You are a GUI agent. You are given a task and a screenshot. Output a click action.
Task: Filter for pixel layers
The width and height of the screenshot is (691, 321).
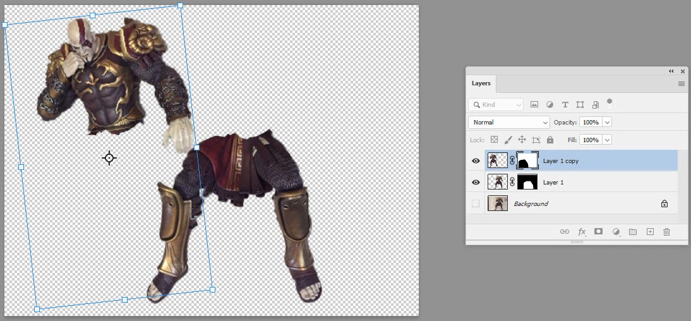tap(534, 104)
